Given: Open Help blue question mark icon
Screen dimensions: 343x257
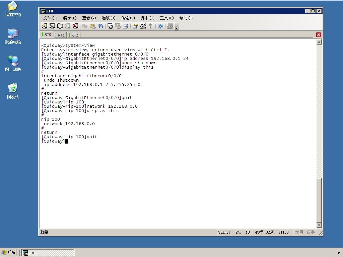Looking at the screenshot, I should (x=160, y=26).
